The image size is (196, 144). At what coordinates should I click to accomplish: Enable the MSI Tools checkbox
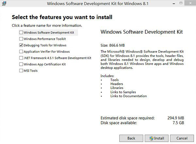(21, 71)
